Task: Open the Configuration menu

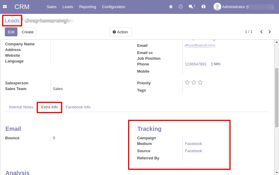Action: coord(114,7)
